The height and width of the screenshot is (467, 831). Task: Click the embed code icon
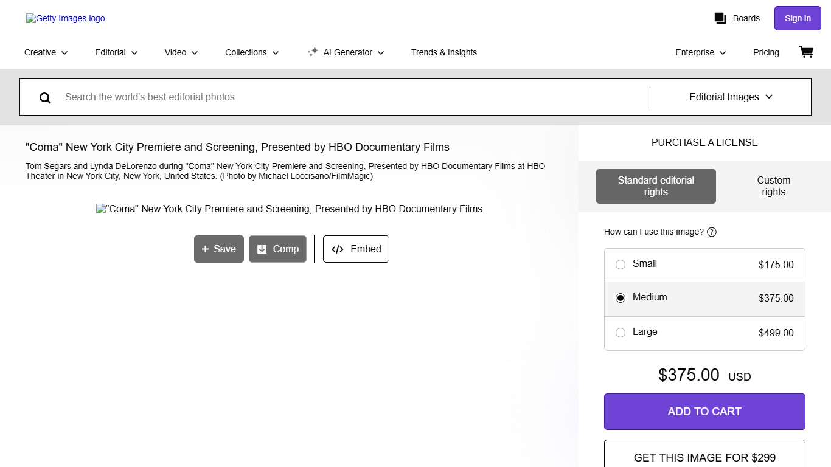(338, 249)
